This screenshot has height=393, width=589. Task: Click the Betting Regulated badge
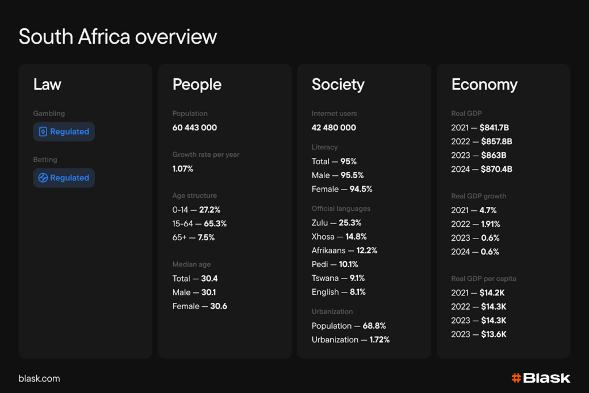[x=64, y=178]
